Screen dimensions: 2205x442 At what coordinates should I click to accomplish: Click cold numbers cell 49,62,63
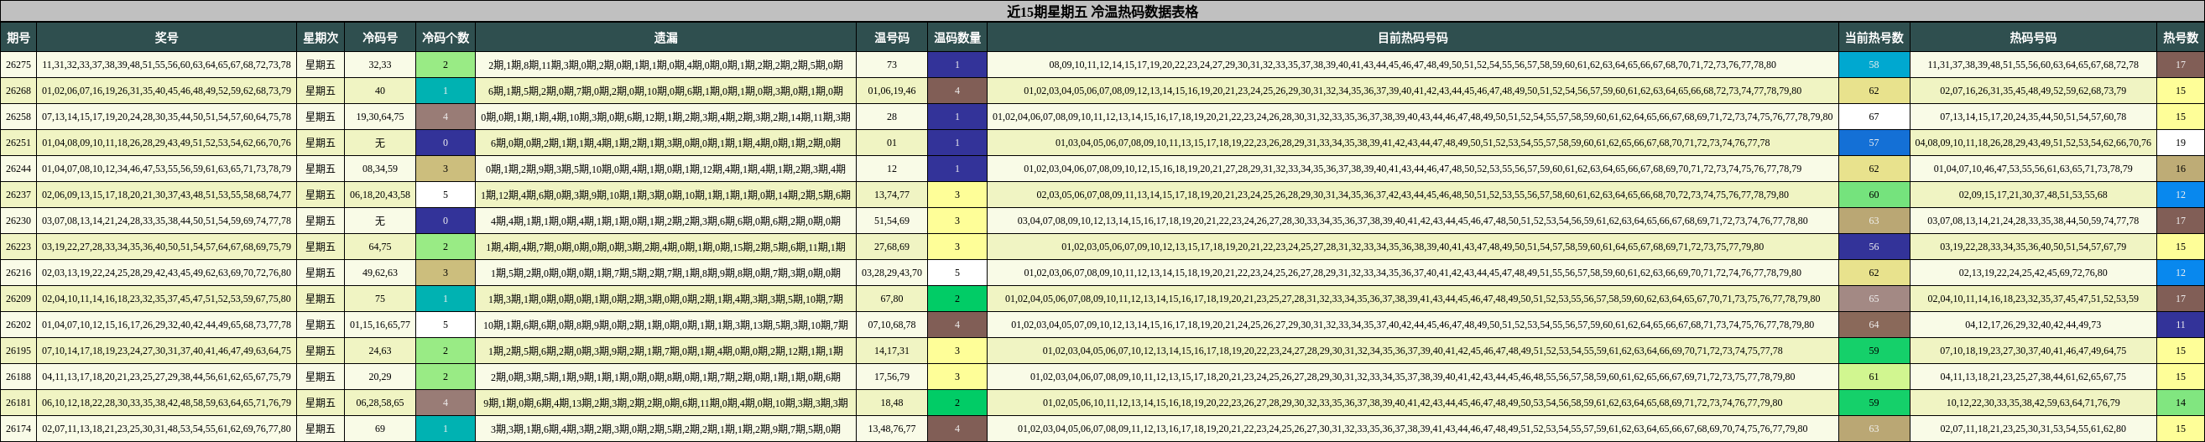pos(380,273)
